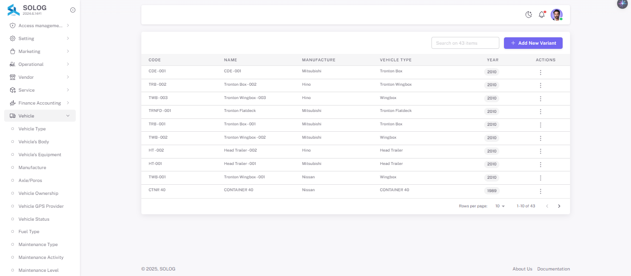631x276 pixels.
Task: Sort table by Year column header
Action: pos(492,60)
